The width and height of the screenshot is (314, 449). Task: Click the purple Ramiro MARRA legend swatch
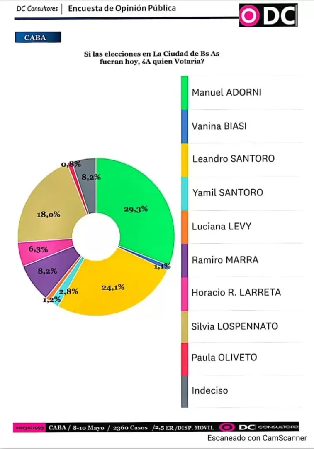(185, 260)
